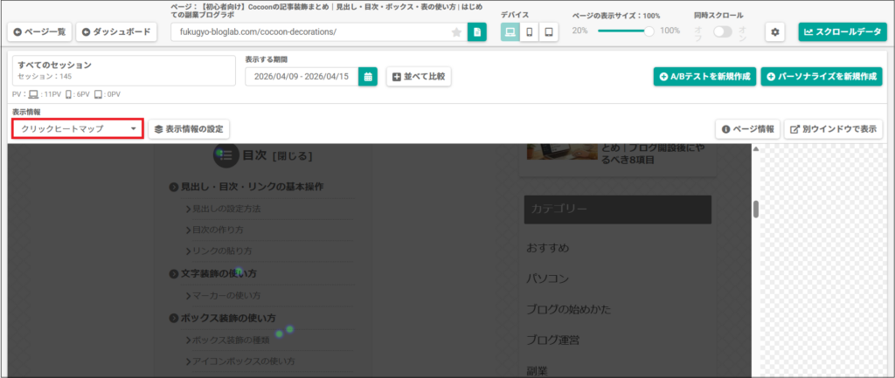Open the クリックヒートマップ dropdown
This screenshot has height=378, width=895.
click(78, 129)
